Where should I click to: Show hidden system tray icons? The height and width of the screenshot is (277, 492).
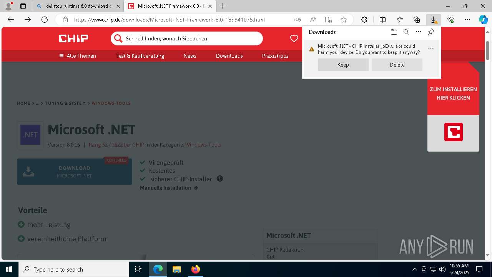point(414,269)
